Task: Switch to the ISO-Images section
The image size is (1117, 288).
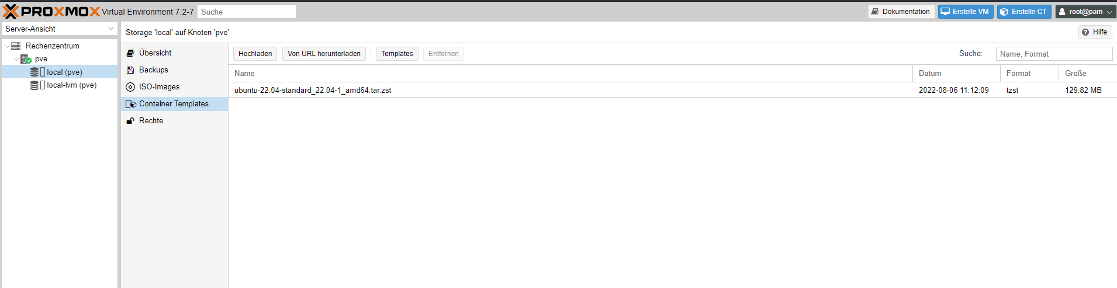Action: click(x=174, y=87)
